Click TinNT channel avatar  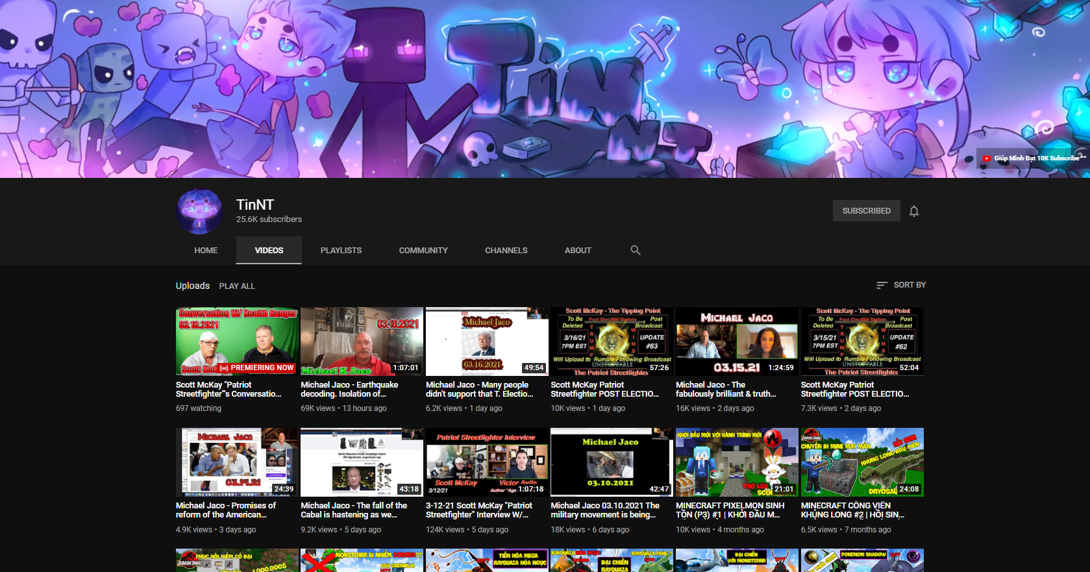coord(200,212)
